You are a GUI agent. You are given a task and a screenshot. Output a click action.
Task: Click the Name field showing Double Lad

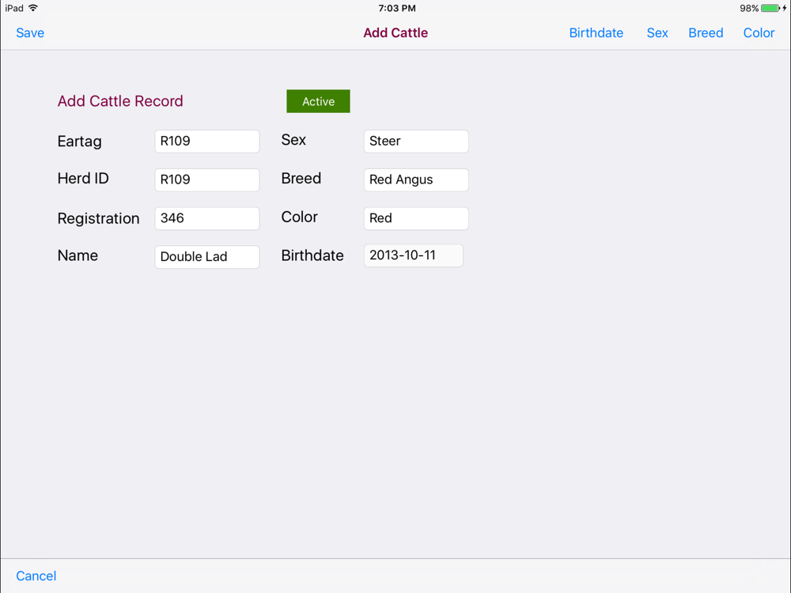[206, 257]
